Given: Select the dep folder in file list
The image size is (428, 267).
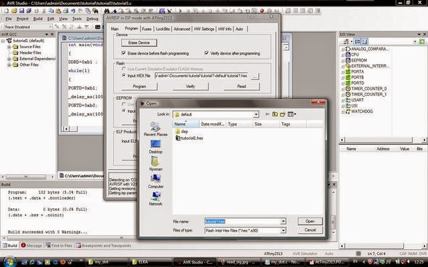Looking at the screenshot, I should point(181,131).
